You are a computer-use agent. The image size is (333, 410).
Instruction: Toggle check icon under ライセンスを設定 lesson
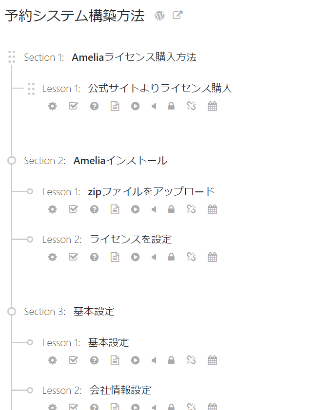pyautogui.click(x=73, y=257)
